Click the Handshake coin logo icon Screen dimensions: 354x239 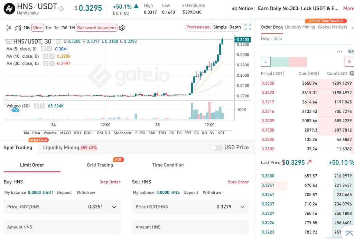pos(9,9)
